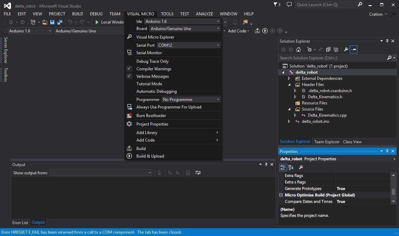The image size is (399, 236).
Task: Open the Server Explorer side tab
Action: tap(5, 50)
